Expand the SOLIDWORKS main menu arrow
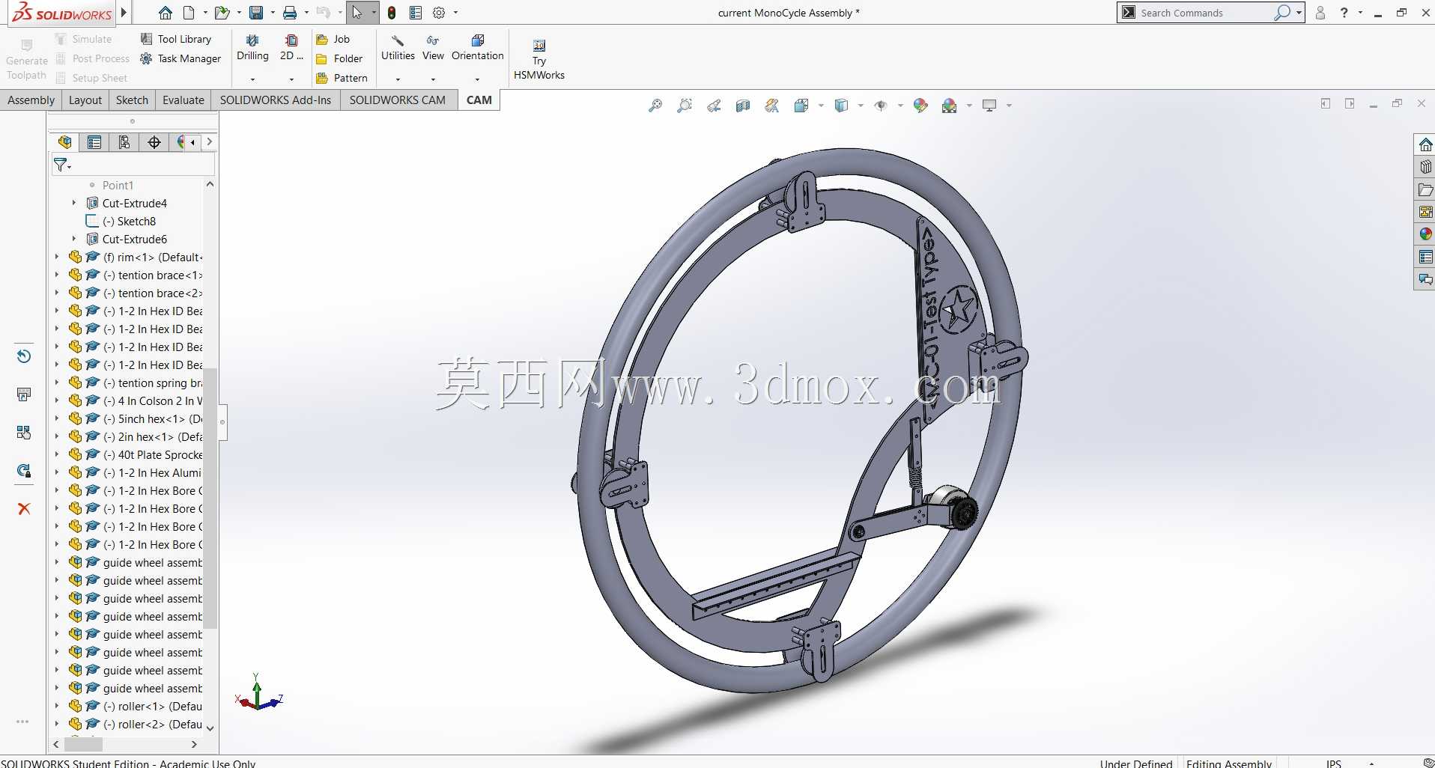The width and height of the screenshot is (1435, 768). [124, 13]
